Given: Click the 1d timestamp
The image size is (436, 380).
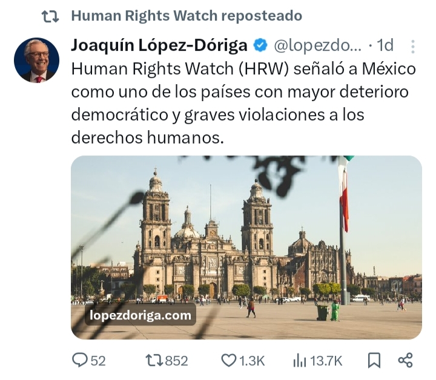Looking at the screenshot, I should pyautogui.click(x=385, y=45).
